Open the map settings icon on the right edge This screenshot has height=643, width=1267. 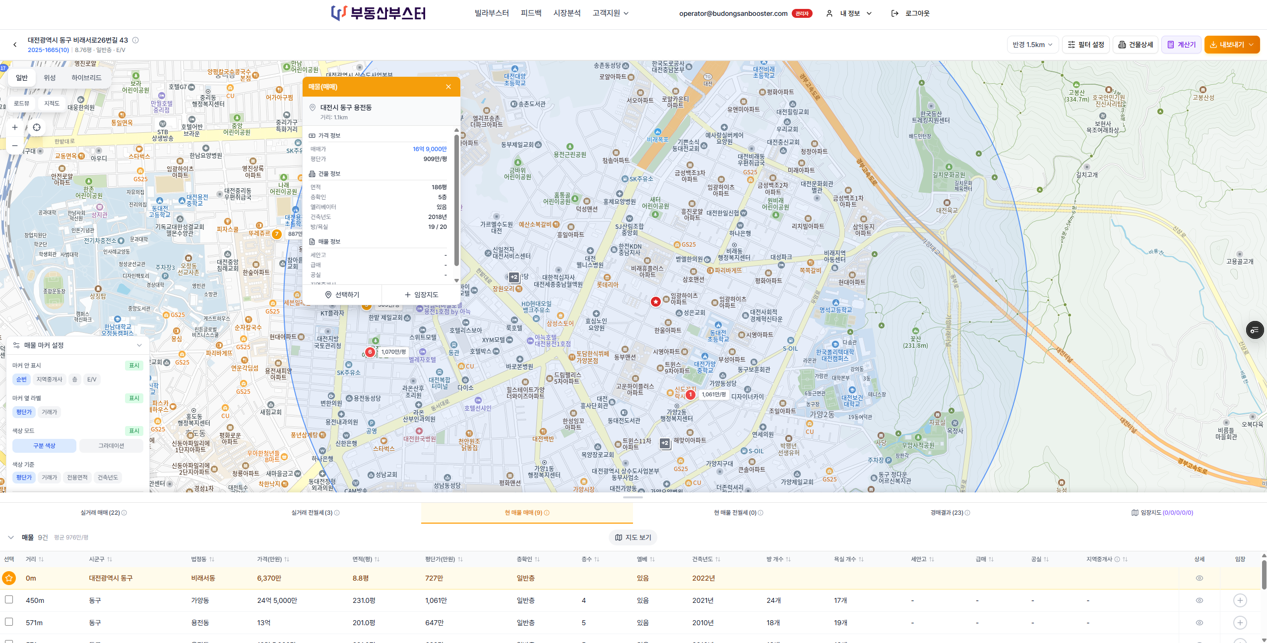1254,330
